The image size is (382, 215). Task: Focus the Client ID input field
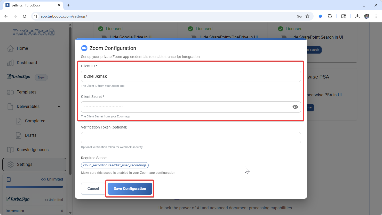point(191,76)
